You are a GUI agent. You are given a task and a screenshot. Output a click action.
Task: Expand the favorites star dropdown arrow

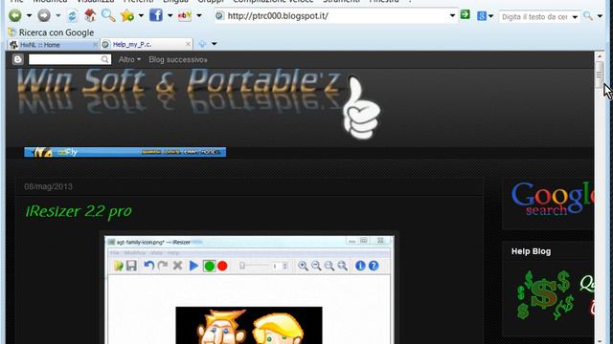[x=141, y=15]
